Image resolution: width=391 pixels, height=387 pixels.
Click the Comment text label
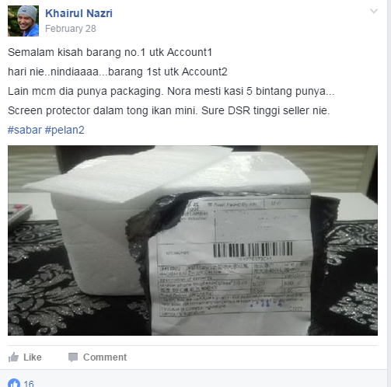coord(105,357)
